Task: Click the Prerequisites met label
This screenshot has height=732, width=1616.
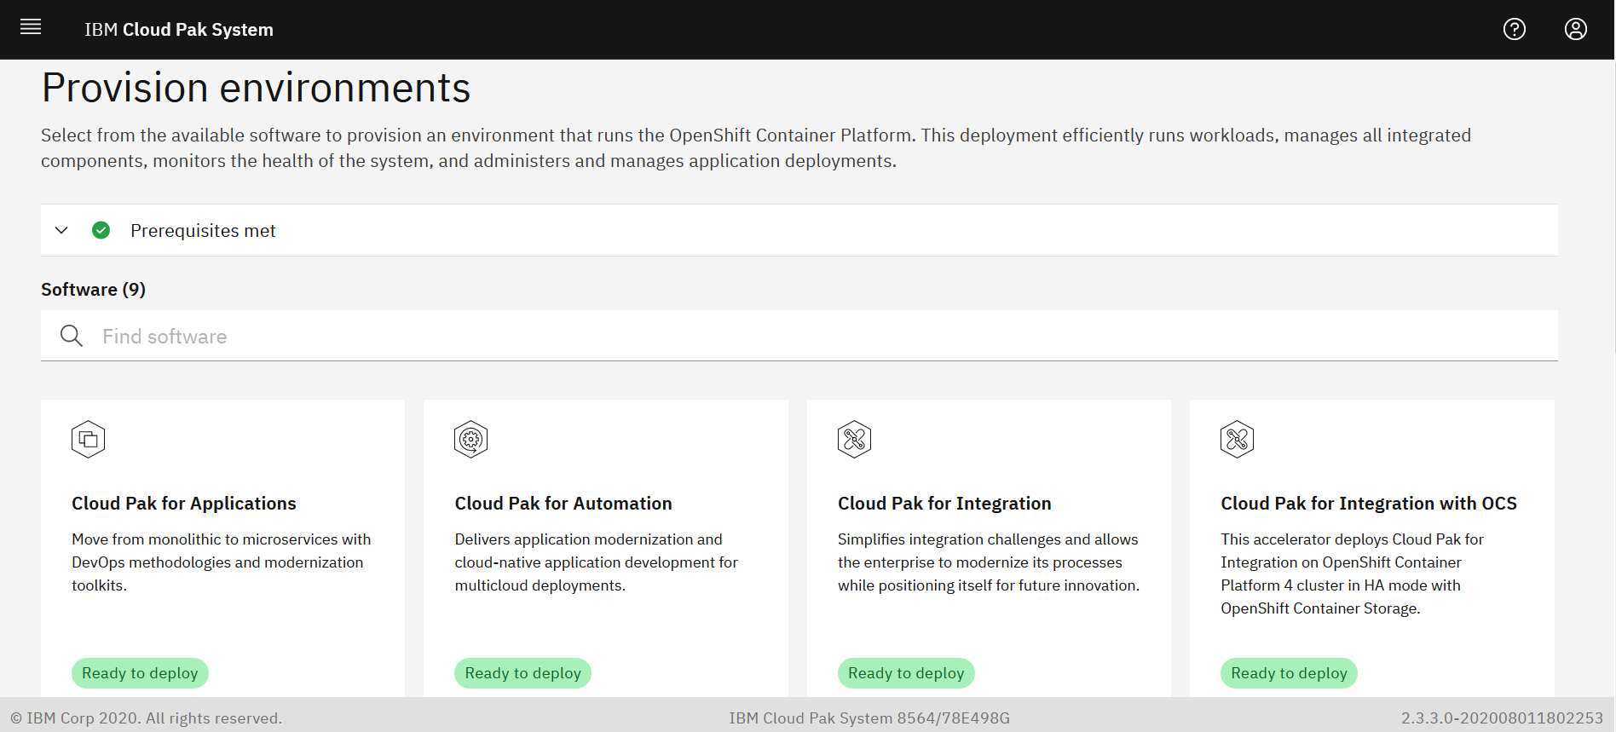Action: click(203, 231)
